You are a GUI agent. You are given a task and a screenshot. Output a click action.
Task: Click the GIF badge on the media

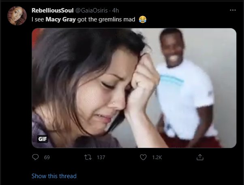pos(43,139)
